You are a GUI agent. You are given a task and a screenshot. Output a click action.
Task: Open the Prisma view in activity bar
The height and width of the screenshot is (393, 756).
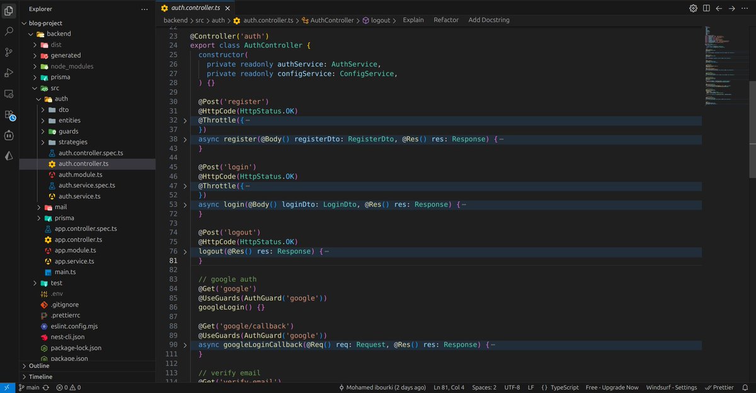(9, 156)
